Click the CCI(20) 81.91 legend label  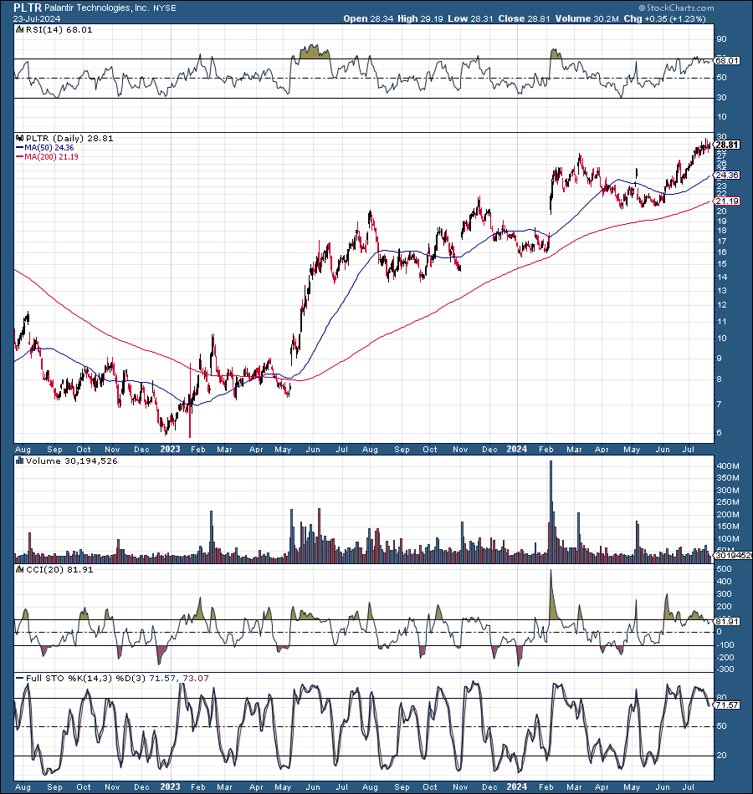click(54, 570)
